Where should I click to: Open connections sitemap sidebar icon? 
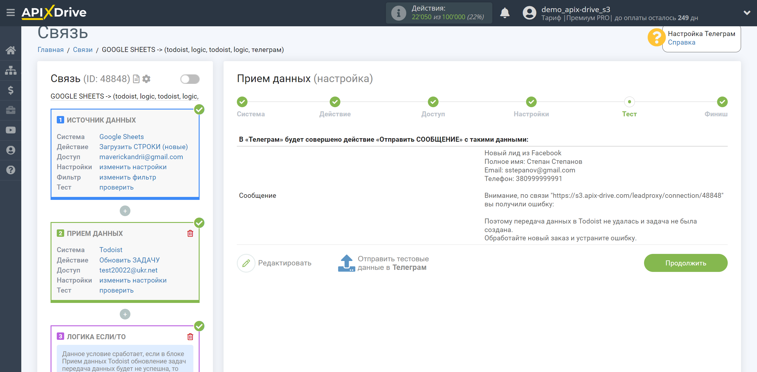click(11, 70)
